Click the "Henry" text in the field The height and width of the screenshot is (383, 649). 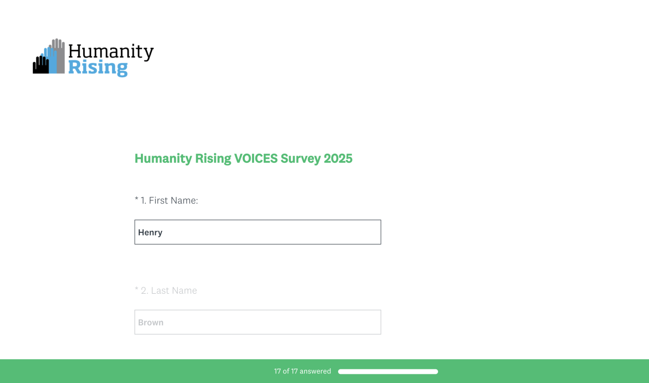[150, 232]
